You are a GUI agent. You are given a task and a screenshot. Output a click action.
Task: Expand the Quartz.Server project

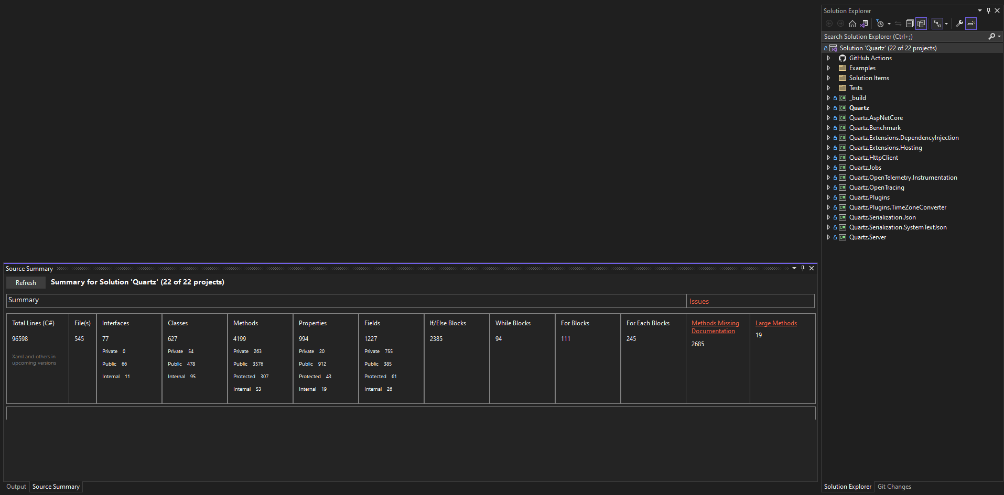point(828,237)
